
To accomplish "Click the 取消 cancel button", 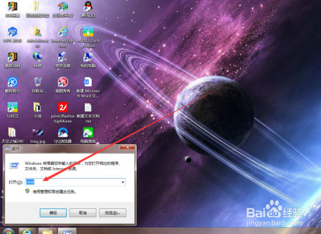I will point(83,213).
